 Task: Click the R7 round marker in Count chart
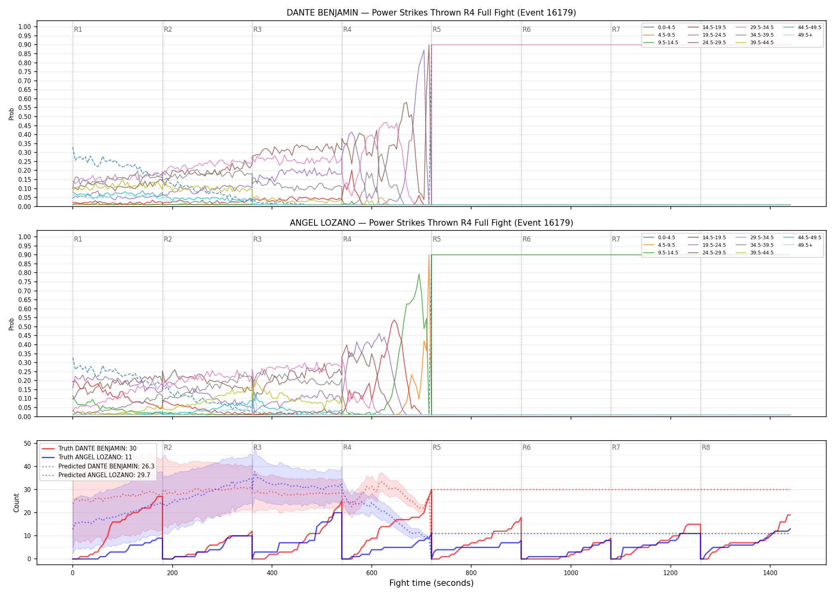click(616, 447)
